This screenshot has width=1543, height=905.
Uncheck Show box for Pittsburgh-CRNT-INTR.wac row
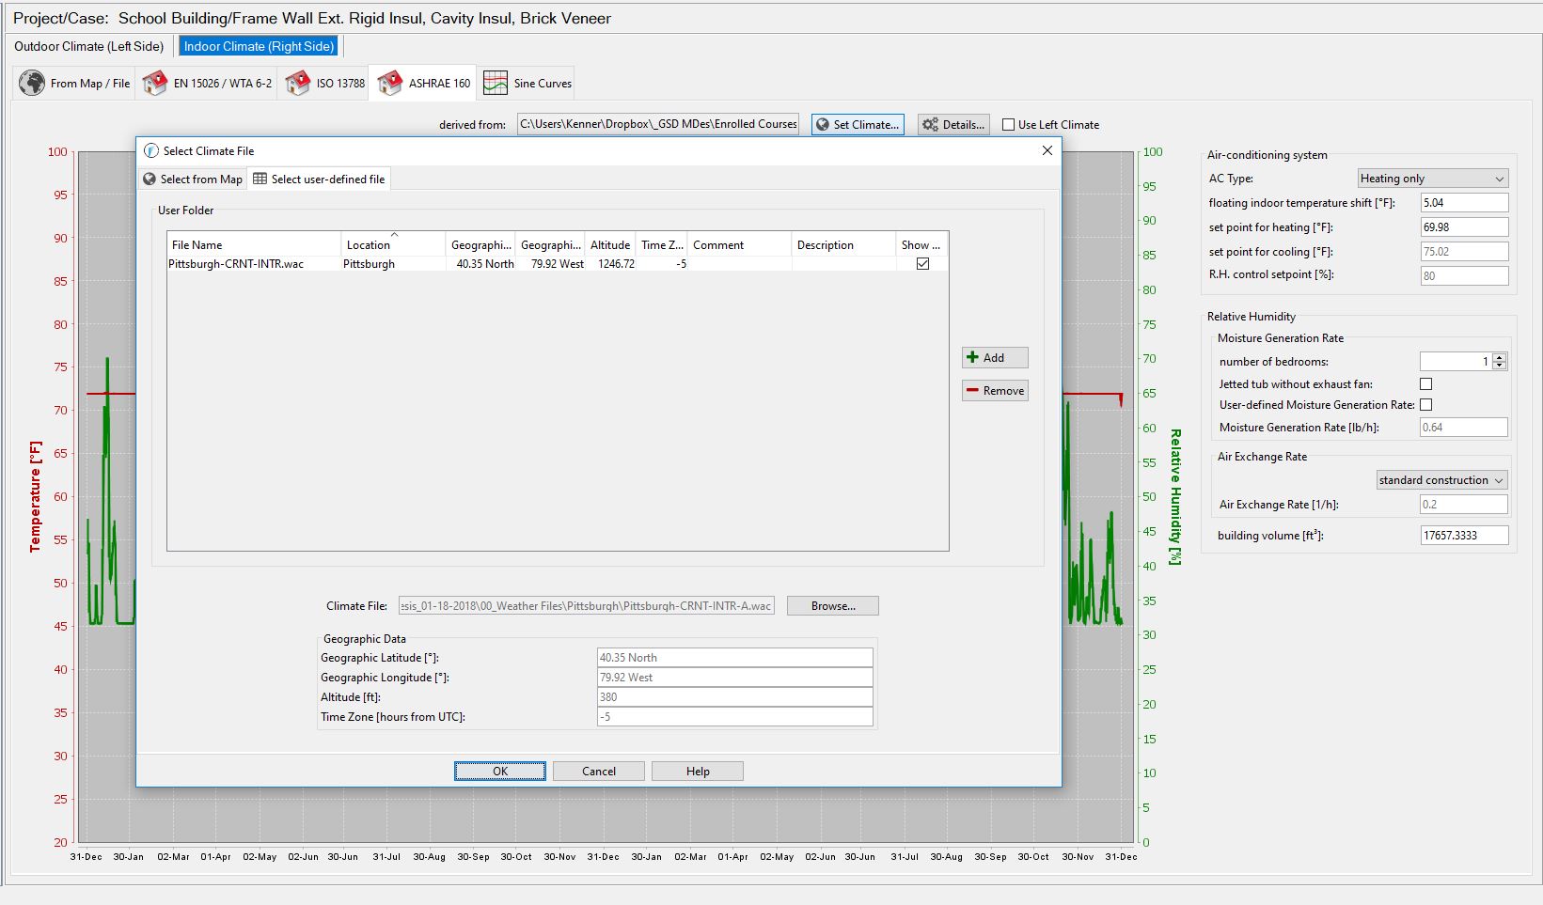click(x=922, y=264)
